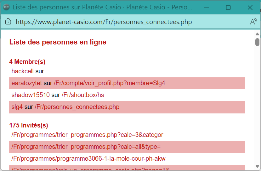The width and height of the screenshot is (261, 171).
Task: Open member hackcell's profile
Action: coord(22,71)
